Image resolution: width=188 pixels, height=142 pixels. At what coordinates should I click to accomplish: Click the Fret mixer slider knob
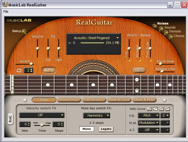click(129, 49)
